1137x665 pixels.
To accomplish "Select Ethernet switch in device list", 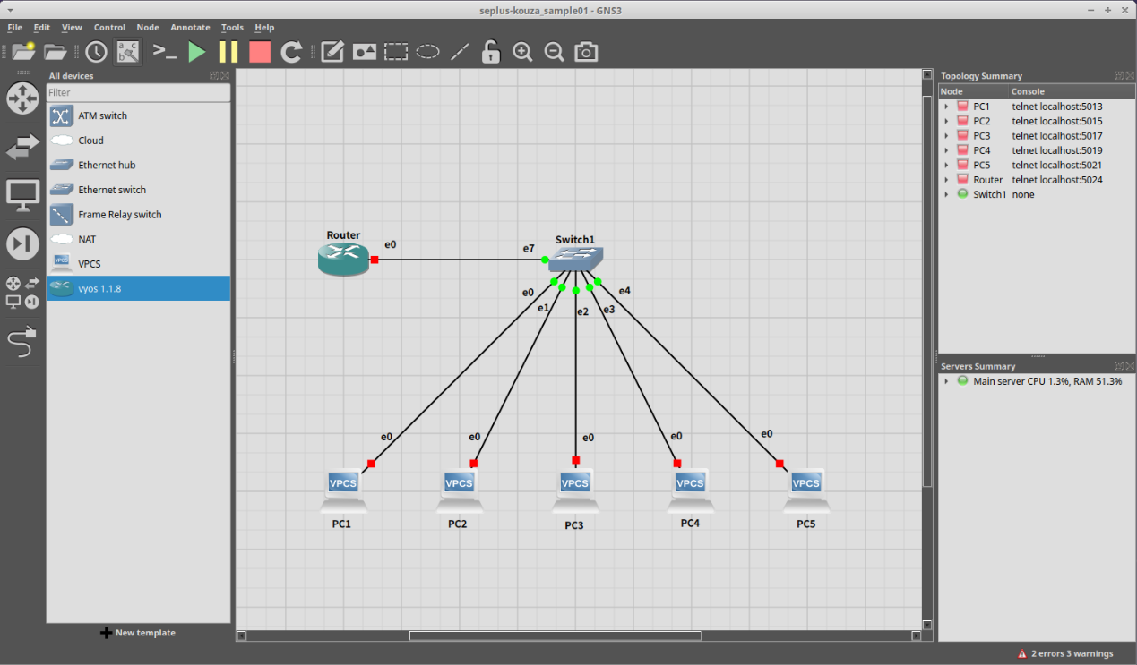I will click(x=138, y=190).
